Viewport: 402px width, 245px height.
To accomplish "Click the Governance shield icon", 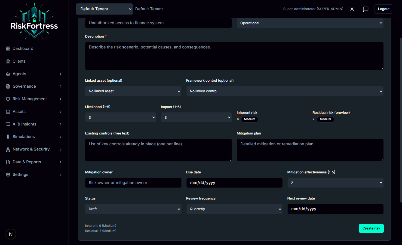I will (x=8, y=86).
